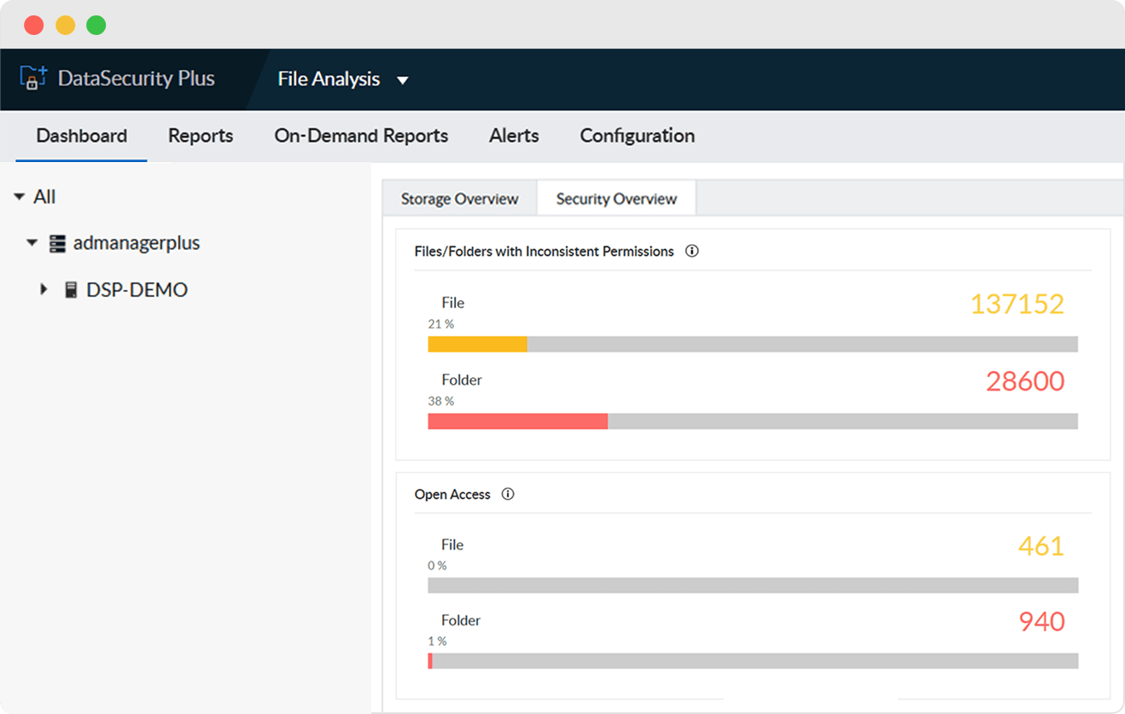Select the Security Overview tab

pyautogui.click(x=616, y=199)
